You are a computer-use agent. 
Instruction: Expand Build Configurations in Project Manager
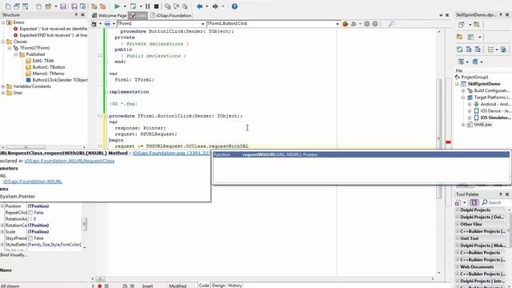[x=463, y=90]
